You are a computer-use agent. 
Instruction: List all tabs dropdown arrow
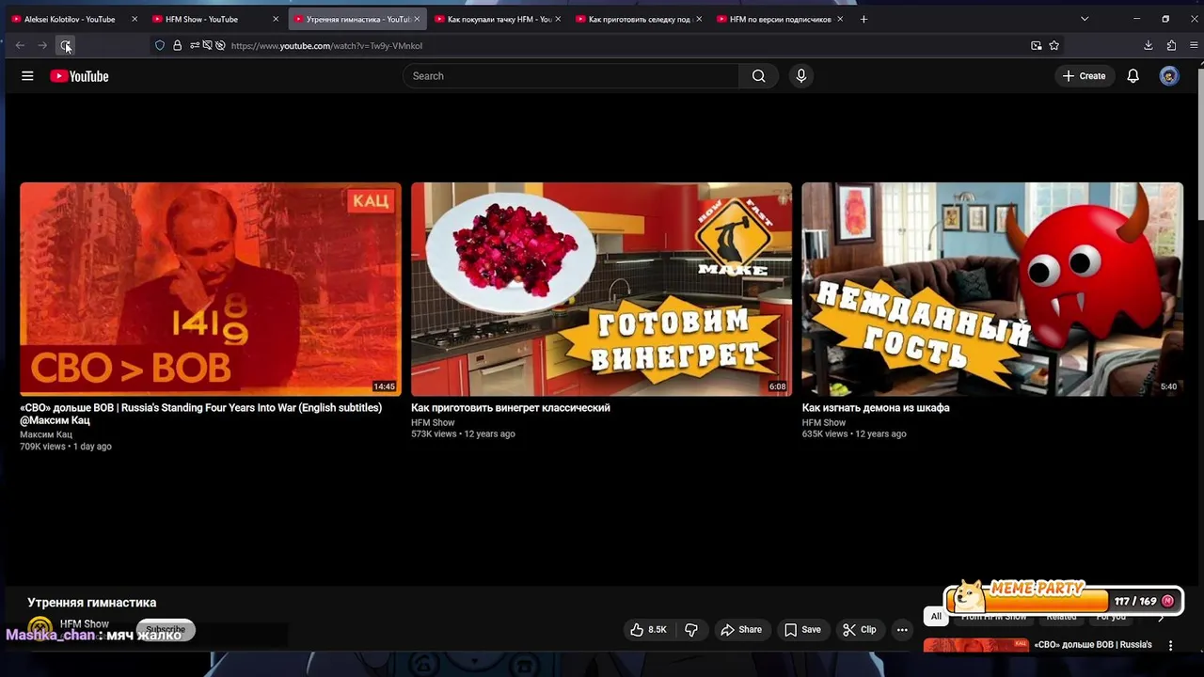(x=1085, y=19)
